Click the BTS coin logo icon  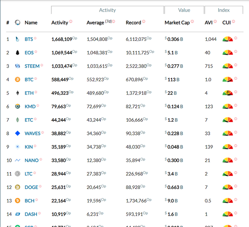[18, 39]
